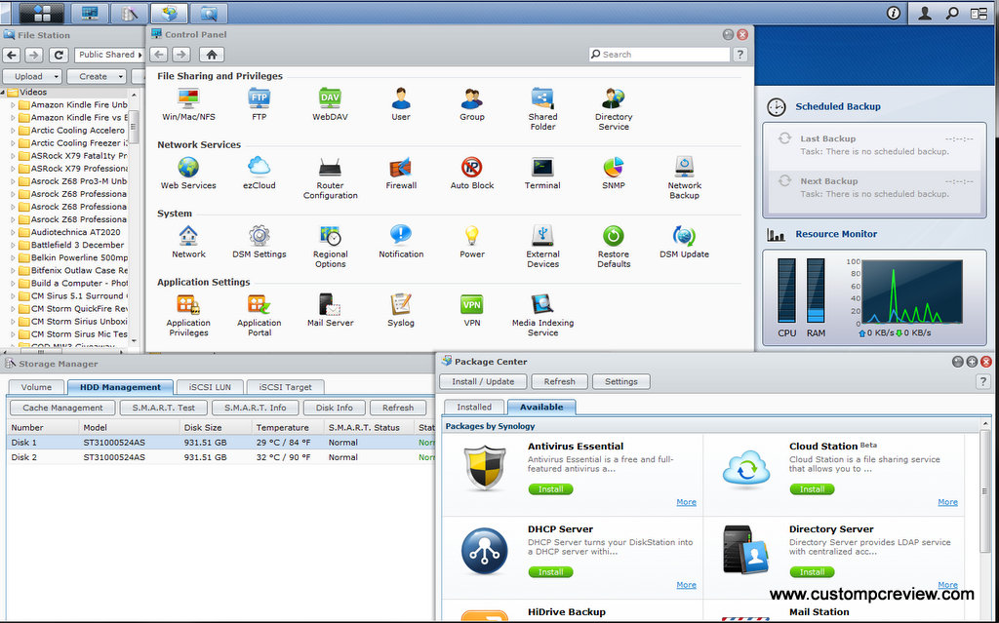999x623 pixels.
Task: Expand the Audiotechnica AT2020 folder
Action: pos(13,232)
